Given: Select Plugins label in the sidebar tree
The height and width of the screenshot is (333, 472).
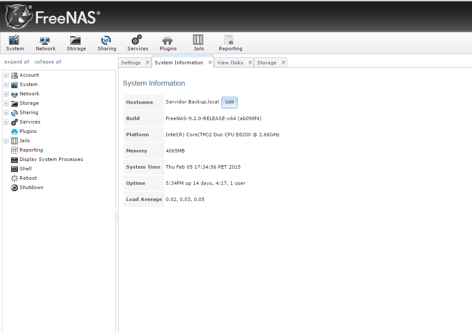Looking at the screenshot, I should (28, 131).
